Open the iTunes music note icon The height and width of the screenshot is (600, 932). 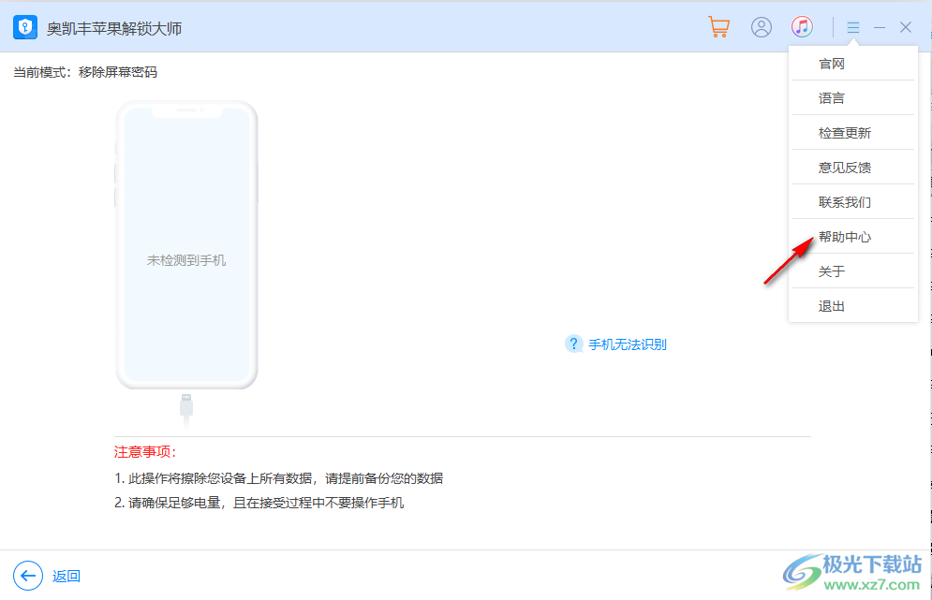[x=802, y=27]
